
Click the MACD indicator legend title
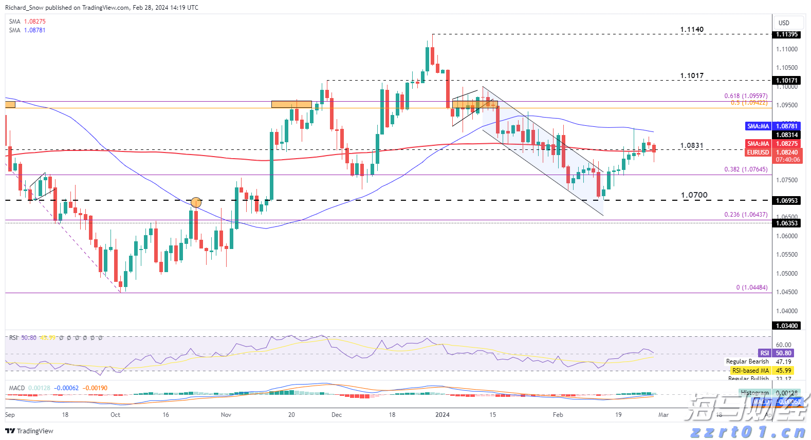[17, 388]
